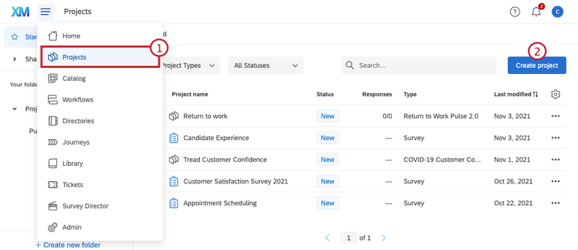Open options menu for Candidate Experience
Screen dimensions: 578x250
(556, 138)
